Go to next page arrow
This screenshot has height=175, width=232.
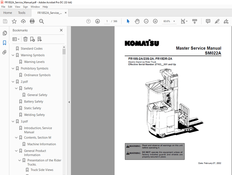coord(98,21)
